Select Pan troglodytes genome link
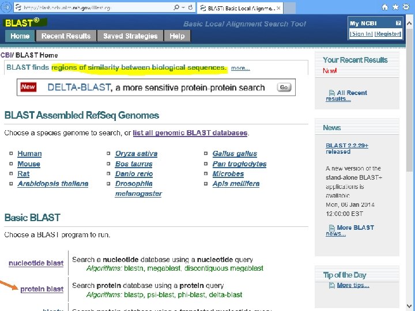 239,164
